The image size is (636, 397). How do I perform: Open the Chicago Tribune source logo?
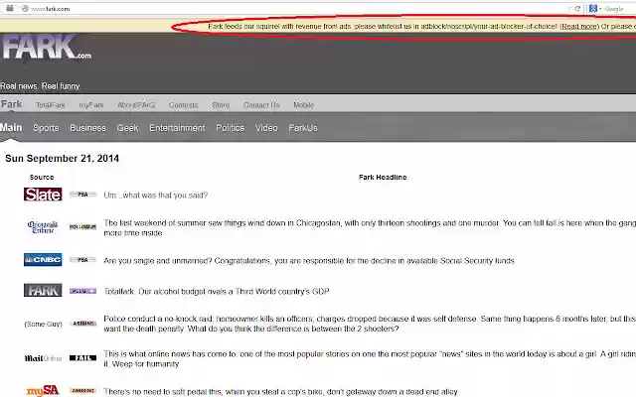(43, 227)
